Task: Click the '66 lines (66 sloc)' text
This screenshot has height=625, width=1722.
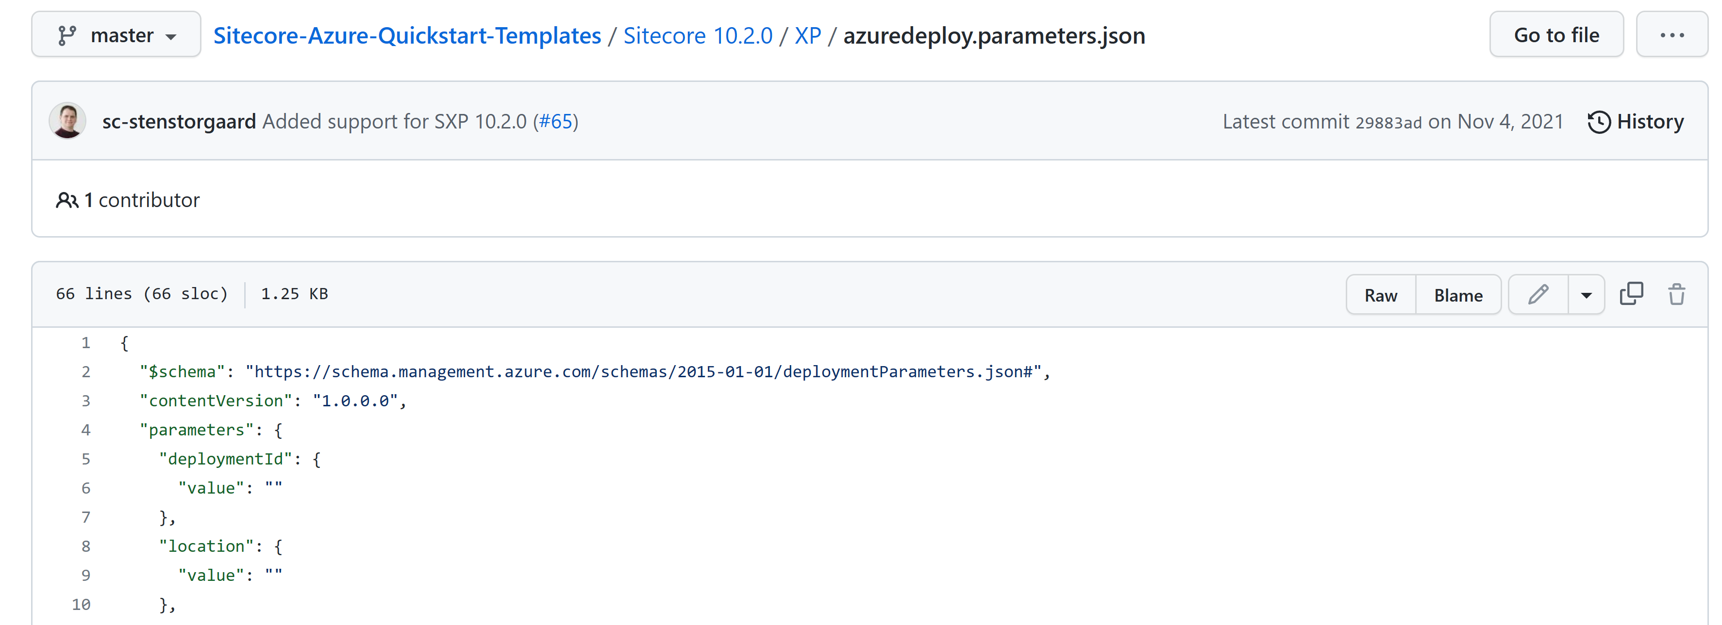Action: point(142,294)
